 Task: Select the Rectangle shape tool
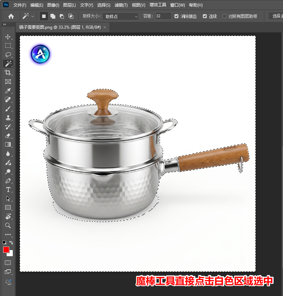[x=8, y=207]
